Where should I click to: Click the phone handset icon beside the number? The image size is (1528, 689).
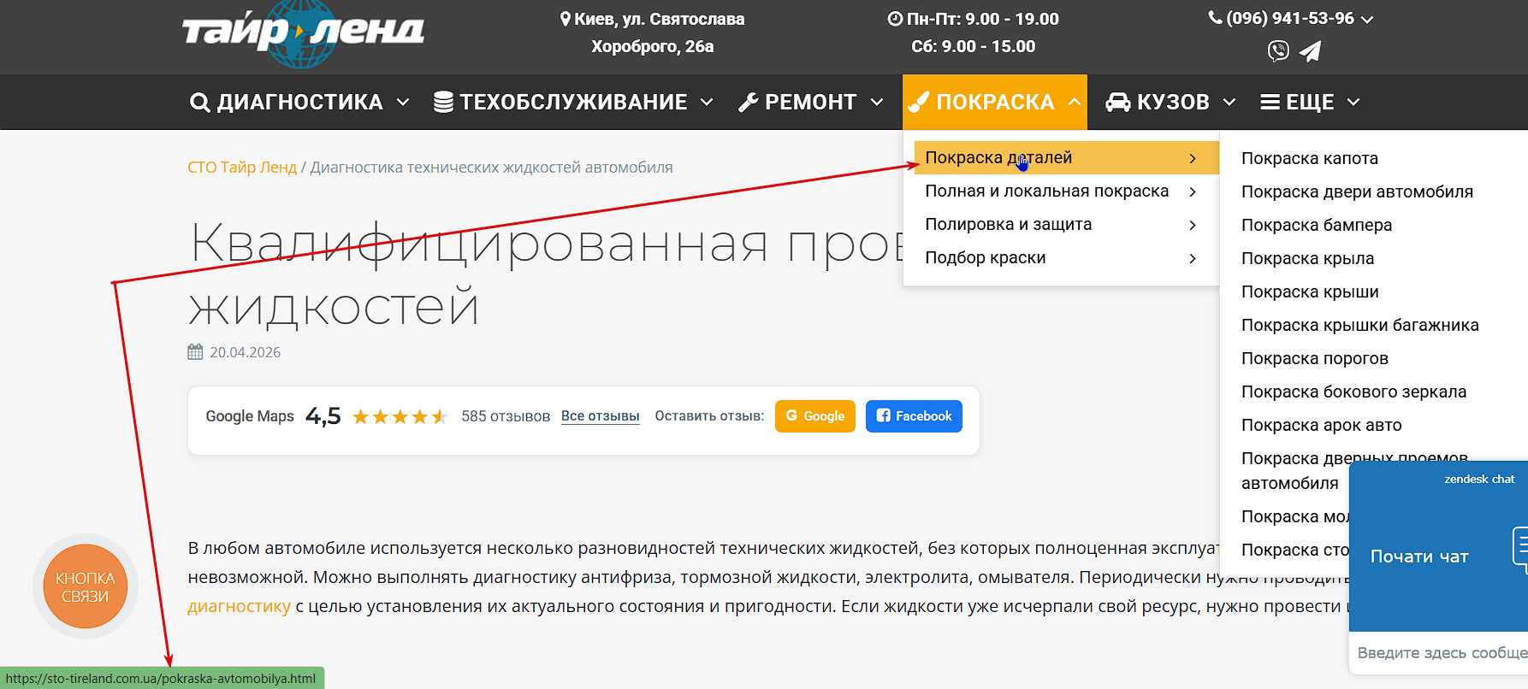(x=1215, y=18)
